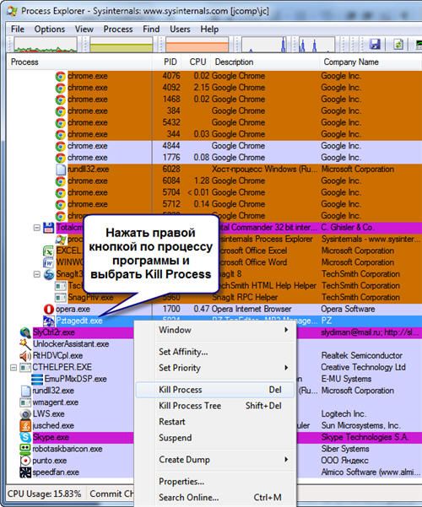Collapse the SnagIt32 process tree
The width and height of the screenshot is (422, 507).
[x=37, y=274]
